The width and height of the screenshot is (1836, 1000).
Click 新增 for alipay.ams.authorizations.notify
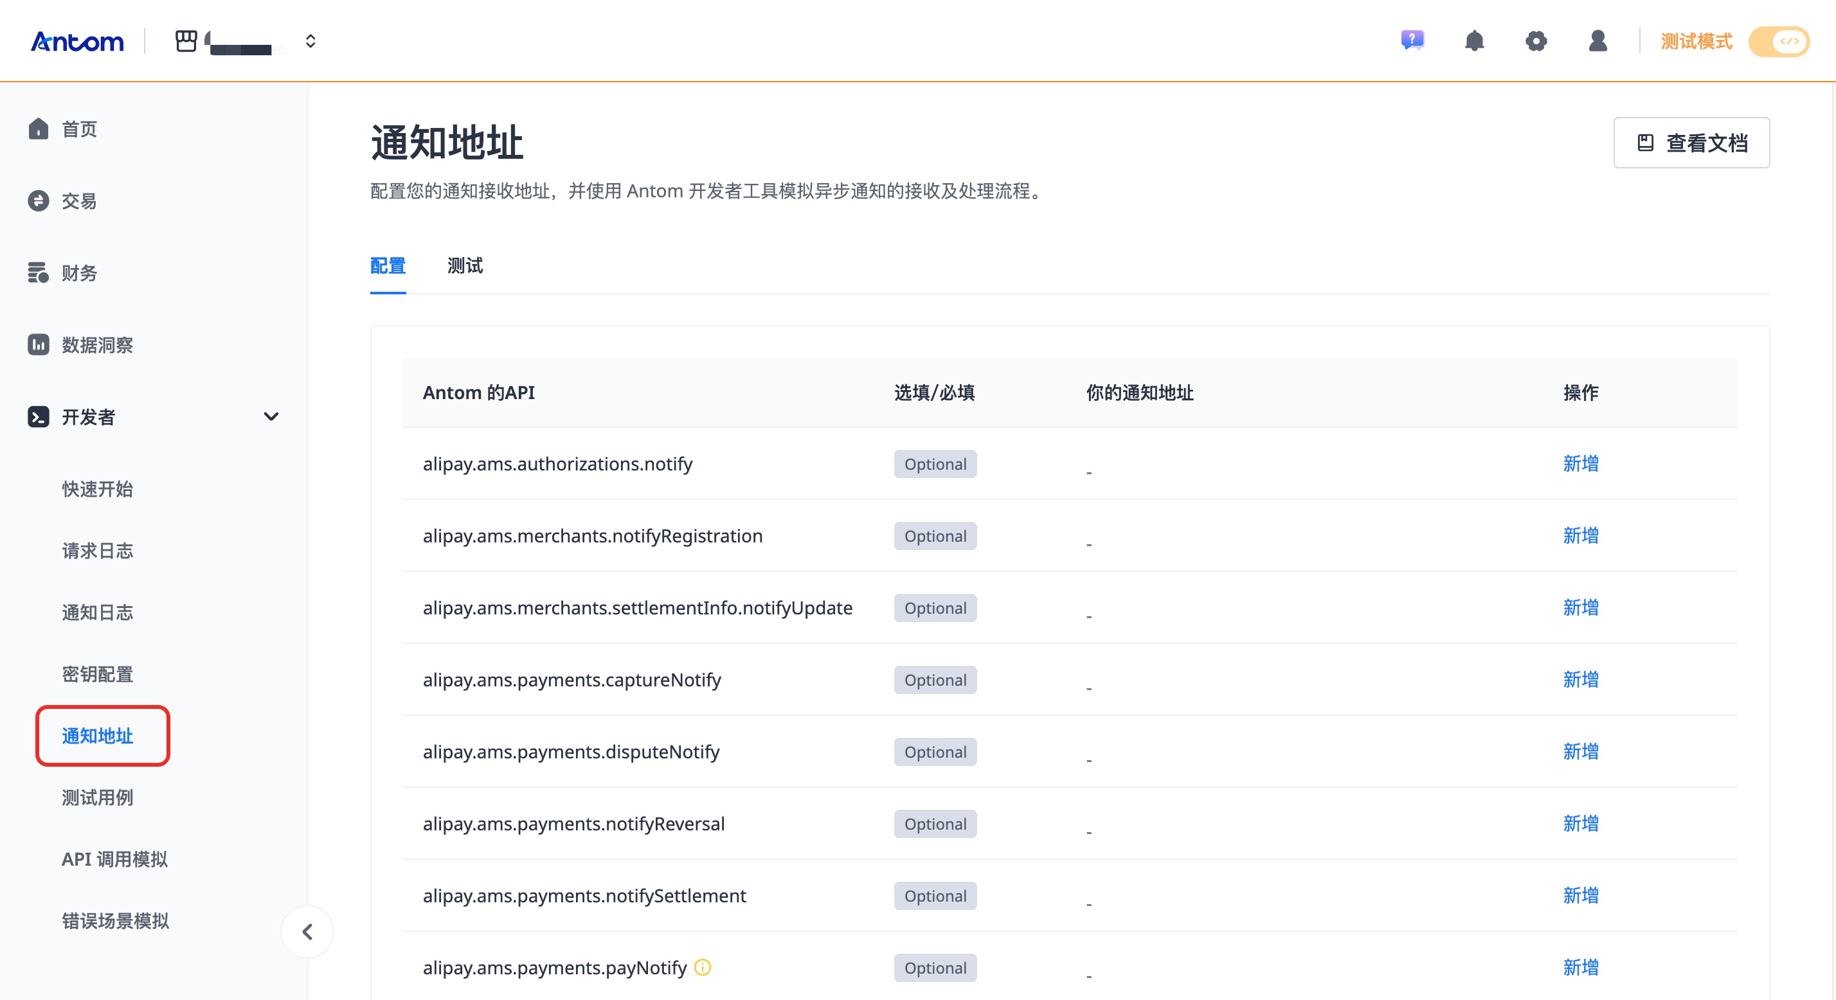click(1580, 463)
